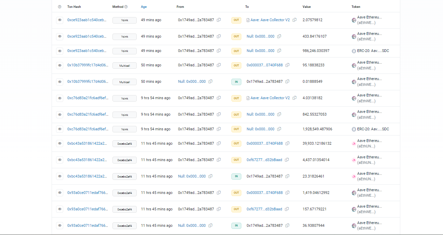Show the eye preview for the 2.07579812 row

(x=60, y=20)
